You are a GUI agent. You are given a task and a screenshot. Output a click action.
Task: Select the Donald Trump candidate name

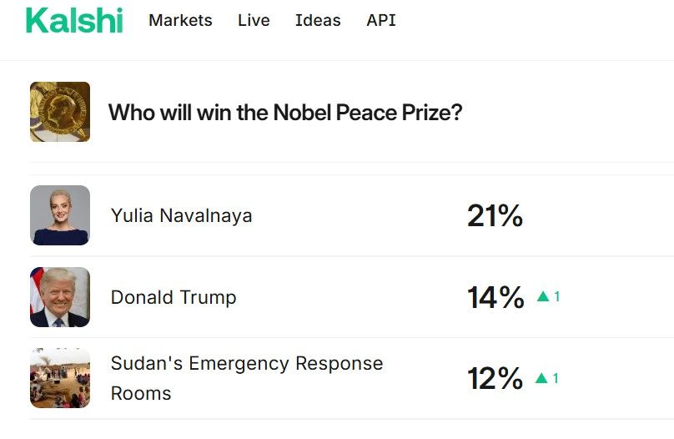click(x=174, y=298)
